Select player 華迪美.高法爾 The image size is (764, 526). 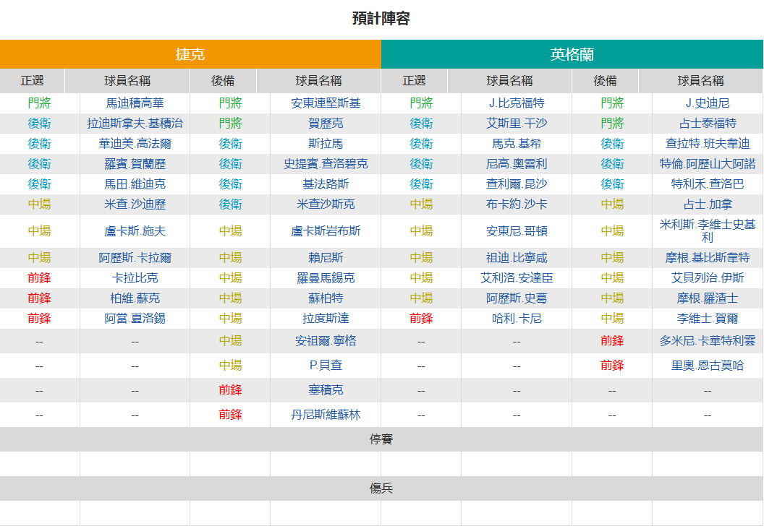135,144
